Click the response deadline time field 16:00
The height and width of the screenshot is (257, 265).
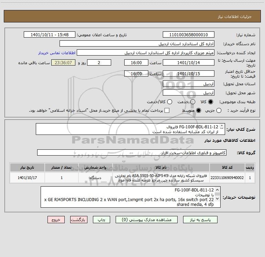pos(136,63)
